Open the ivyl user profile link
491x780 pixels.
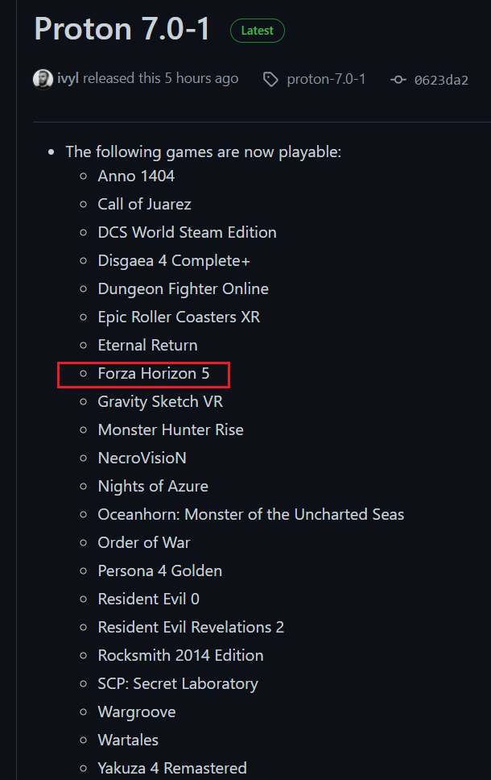pyautogui.click(x=68, y=78)
